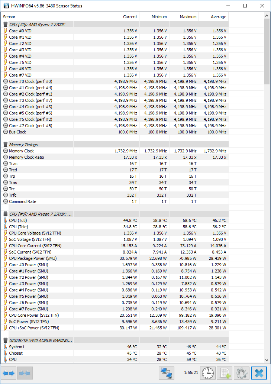
Task: Select the CPU Core Voltage (SVI2 TFN) row
Action: 114,233
